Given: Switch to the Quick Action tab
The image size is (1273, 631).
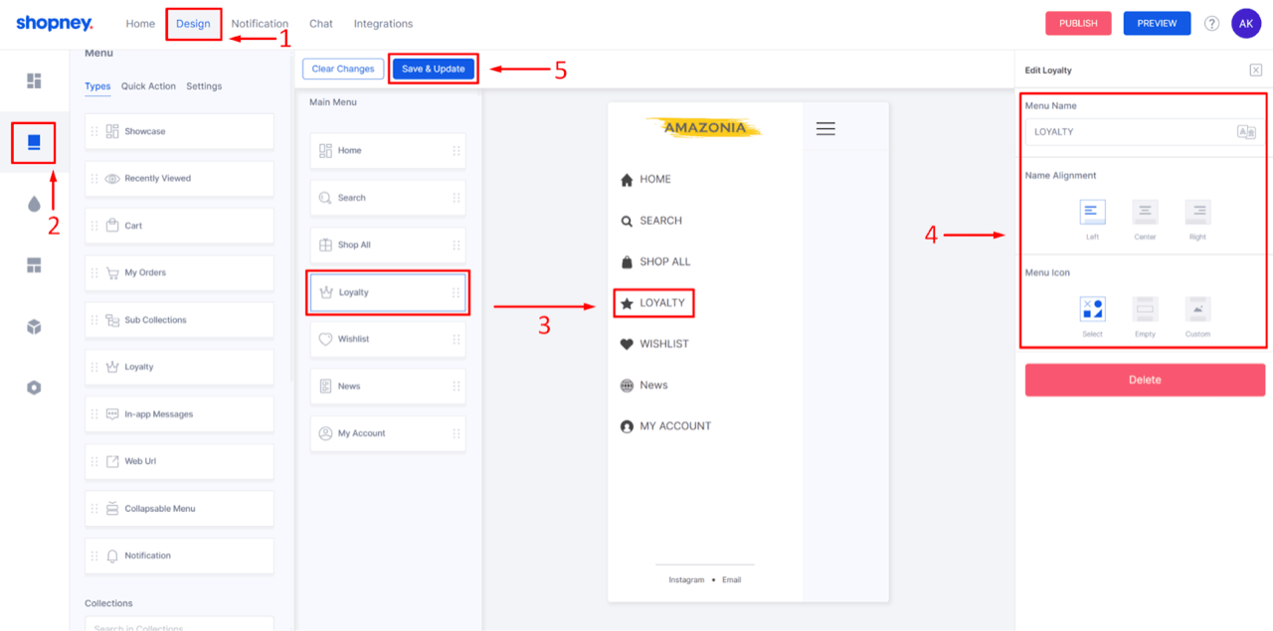Looking at the screenshot, I should (x=148, y=86).
